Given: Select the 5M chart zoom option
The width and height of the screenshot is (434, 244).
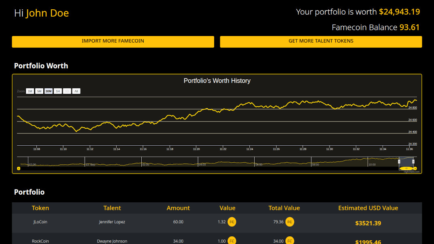Looking at the screenshot, I should click(39, 91).
